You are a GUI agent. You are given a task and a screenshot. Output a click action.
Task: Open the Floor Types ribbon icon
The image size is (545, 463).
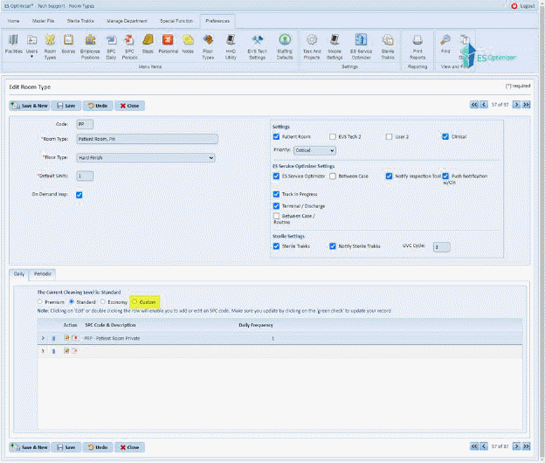[x=208, y=47]
